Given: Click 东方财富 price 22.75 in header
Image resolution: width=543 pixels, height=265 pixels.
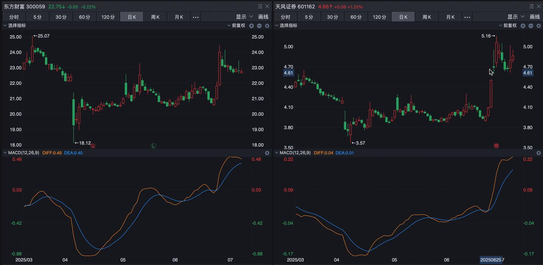Looking at the screenshot, I should point(57,6).
